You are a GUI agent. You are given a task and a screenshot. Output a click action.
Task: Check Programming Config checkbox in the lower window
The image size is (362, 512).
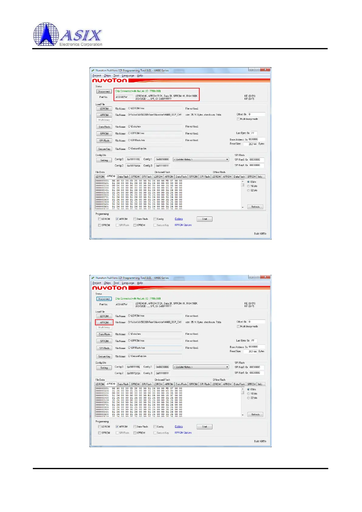pos(155,427)
